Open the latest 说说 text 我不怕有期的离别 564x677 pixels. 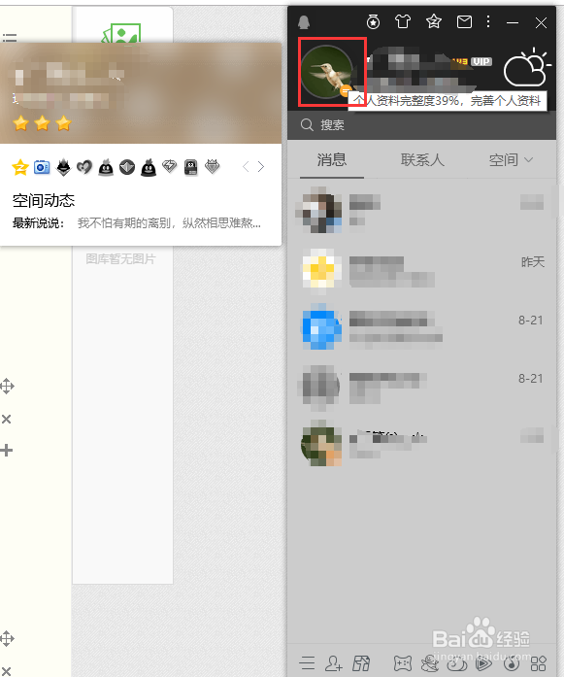pyautogui.click(x=169, y=223)
